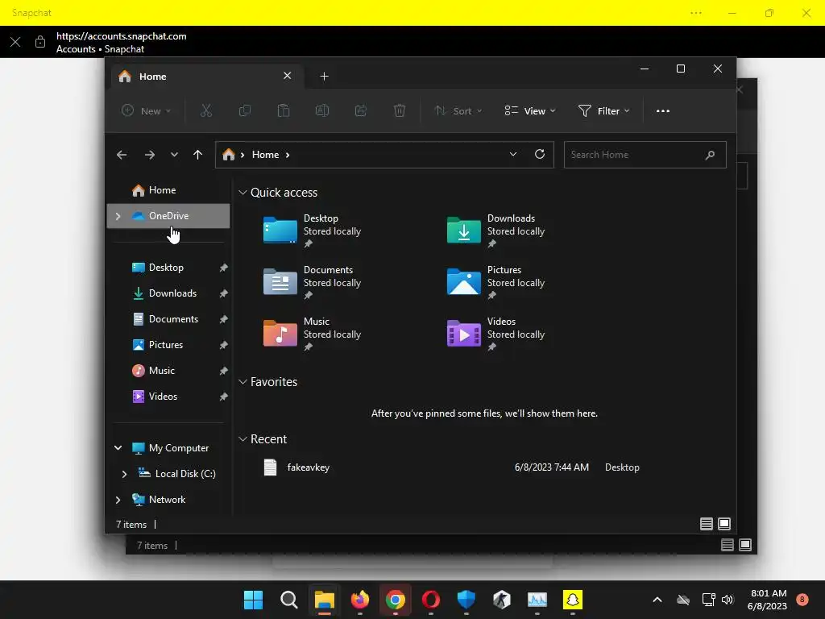
Task: Refresh the Home folder view
Action: pyautogui.click(x=539, y=154)
